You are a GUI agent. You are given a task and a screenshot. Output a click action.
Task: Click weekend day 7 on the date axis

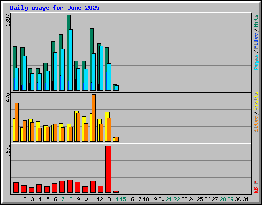pos(63,199)
